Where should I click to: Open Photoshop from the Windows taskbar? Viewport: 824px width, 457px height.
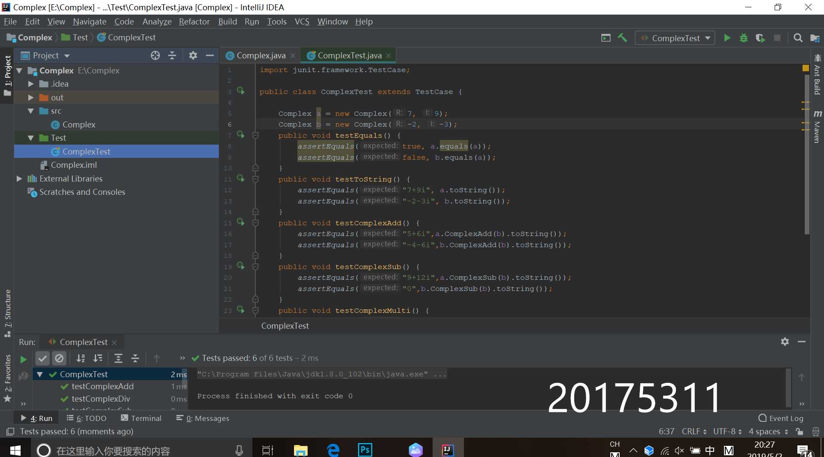coord(365,449)
